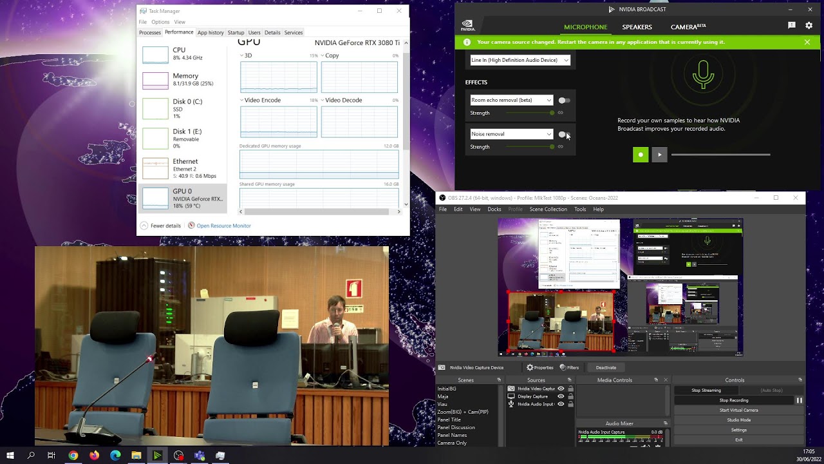824x464 pixels.
Task: Toggle visibility of Nvidia Audio Input source
Action: pyautogui.click(x=561, y=404)
